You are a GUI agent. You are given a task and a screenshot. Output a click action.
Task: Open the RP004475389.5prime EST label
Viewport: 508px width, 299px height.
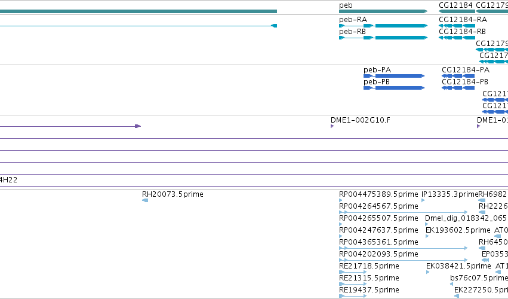click(378, 194)
